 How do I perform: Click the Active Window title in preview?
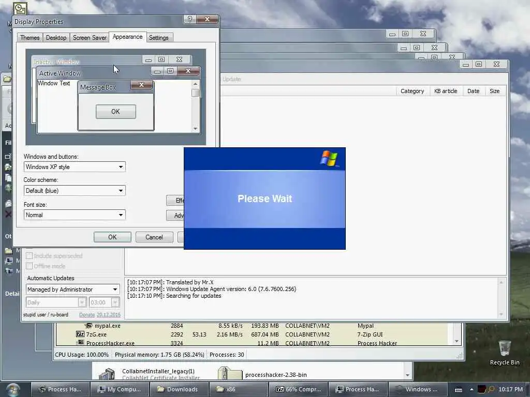(x=60, y=73)
